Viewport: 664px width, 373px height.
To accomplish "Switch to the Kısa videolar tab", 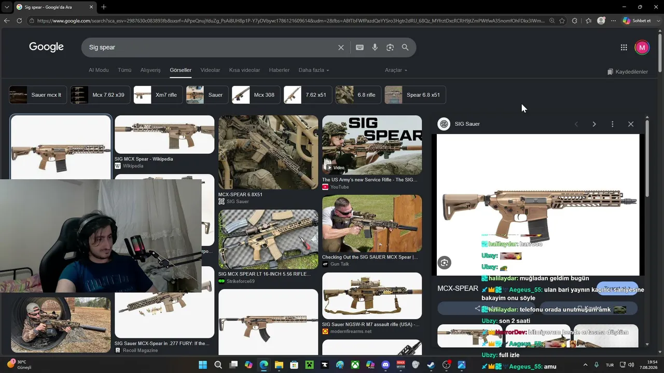I will pyautogui.click(x=244, y=70).
